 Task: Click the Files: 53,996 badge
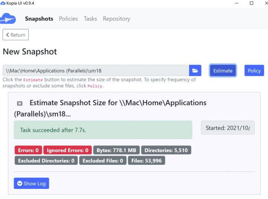click(147, 161)
